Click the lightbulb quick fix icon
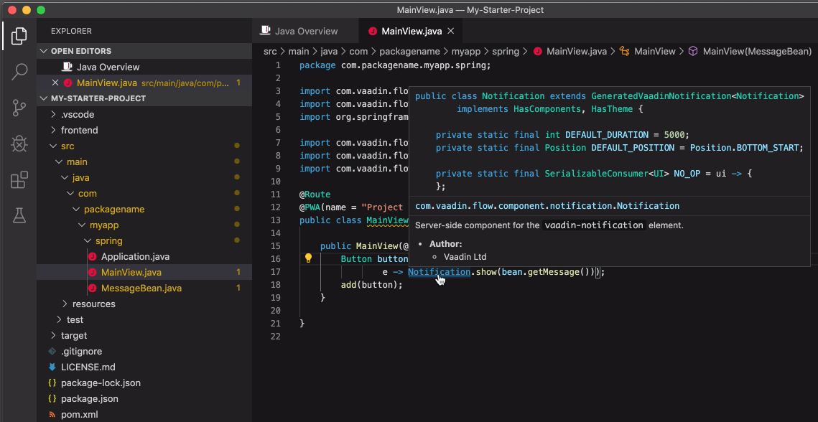 tap(309, 258)
